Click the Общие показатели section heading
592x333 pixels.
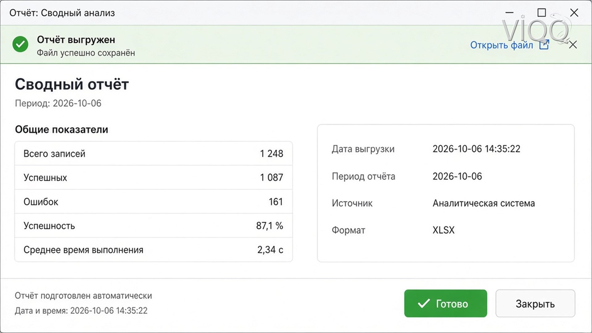click(61, 129)
